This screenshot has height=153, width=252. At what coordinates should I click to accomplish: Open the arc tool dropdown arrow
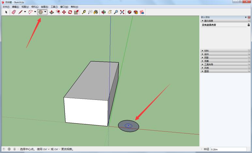click(x=35, y=12)
